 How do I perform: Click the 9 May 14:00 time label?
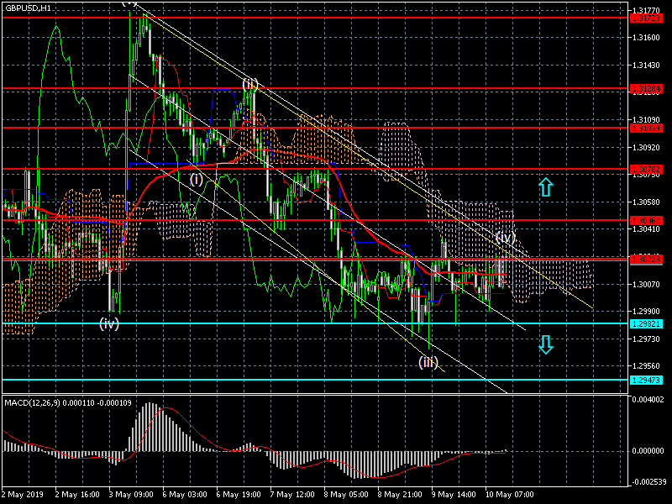454,495
